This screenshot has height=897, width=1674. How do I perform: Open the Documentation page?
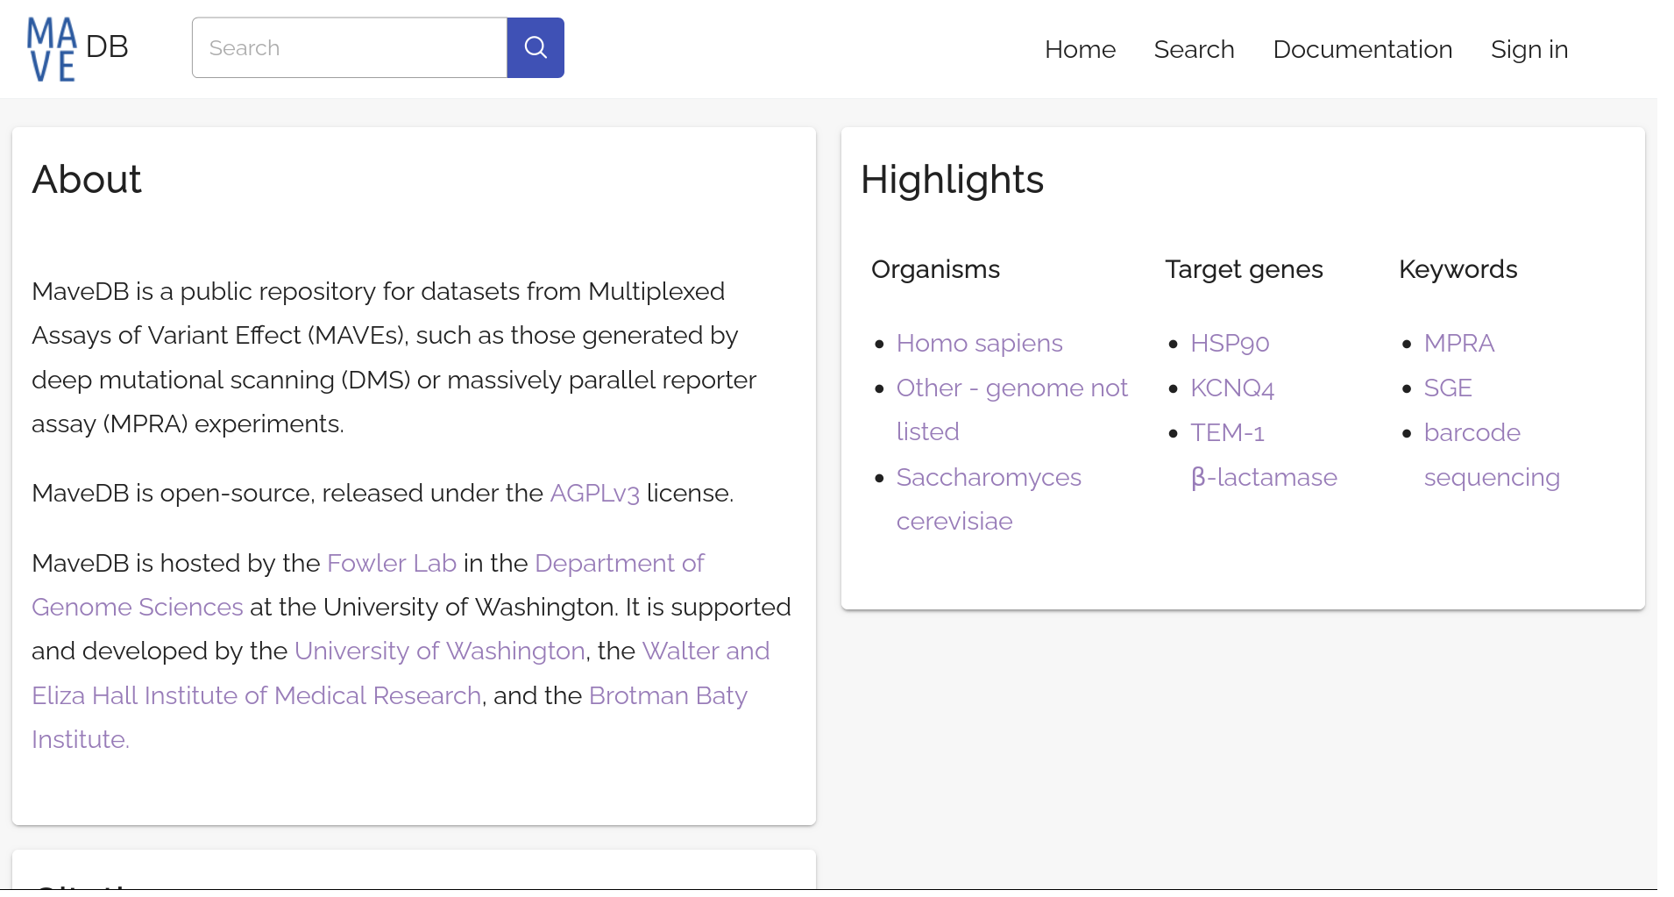(x=1362, y=49)
